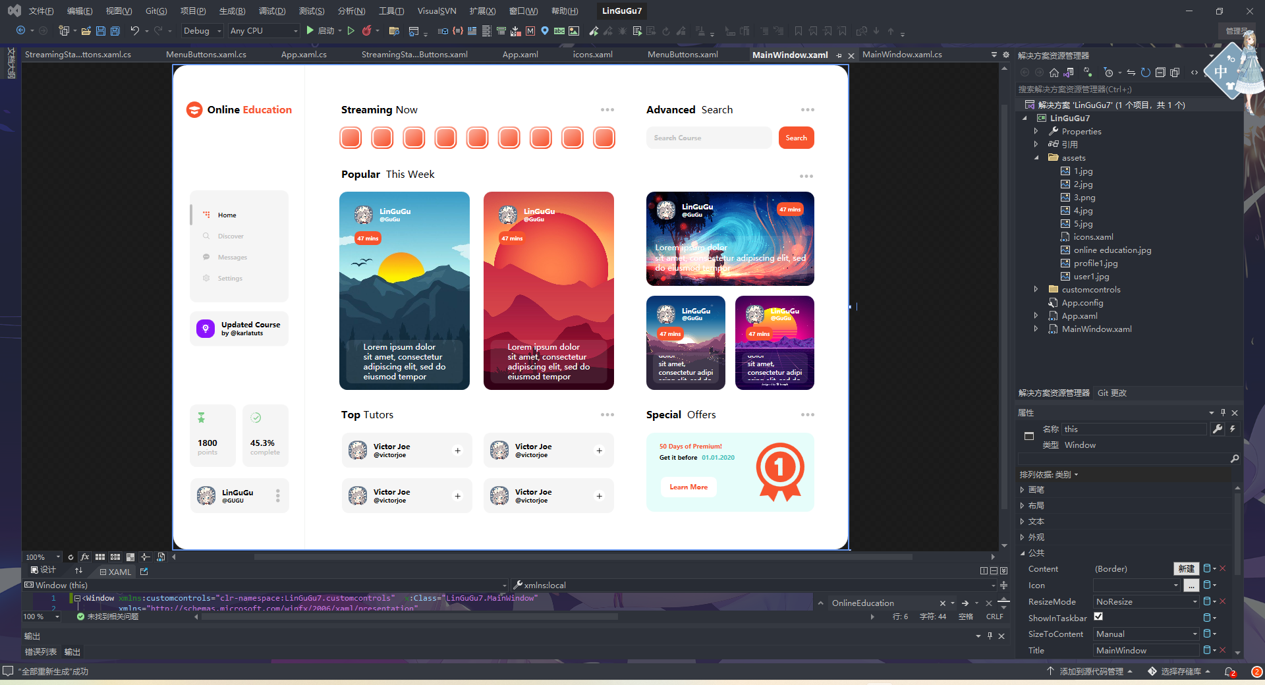Open the 调试(D) menu
The image size is (1265, 685).
(272, 11)
